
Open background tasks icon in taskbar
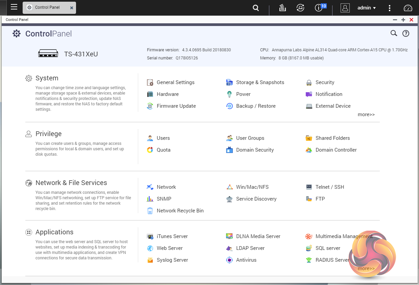click(x=283, y=8)
